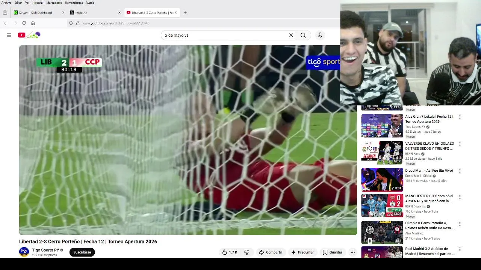Open Dread Mar I Así Fue thumbnail
The width and height of the screenshot is (481, 270).
(x=382, y=180)
